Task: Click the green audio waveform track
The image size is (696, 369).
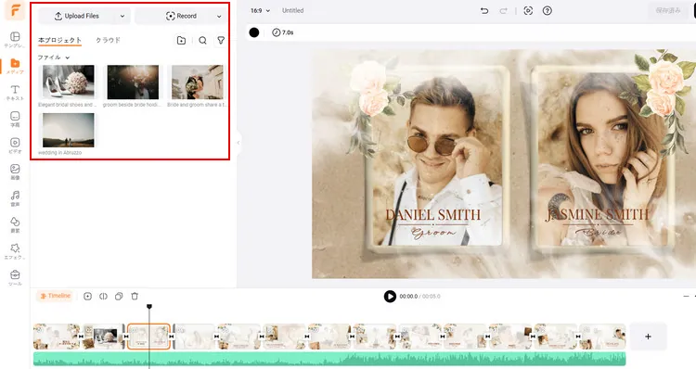Action: [329, 359]
